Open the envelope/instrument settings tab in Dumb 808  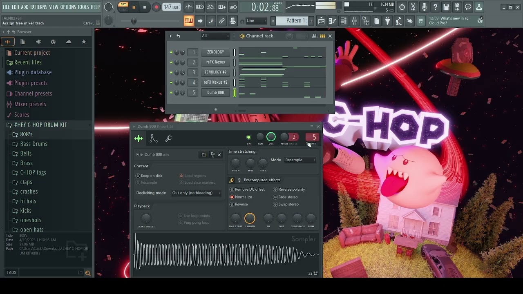pos(154,139)
